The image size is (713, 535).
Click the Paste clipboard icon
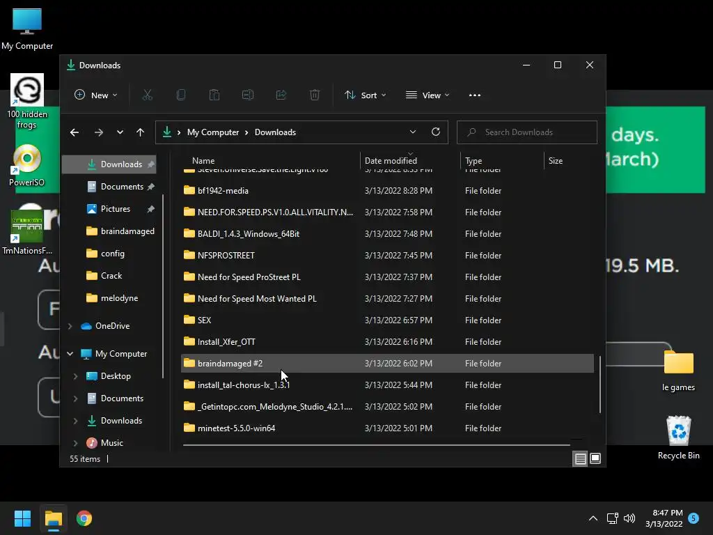click(214, 95)
